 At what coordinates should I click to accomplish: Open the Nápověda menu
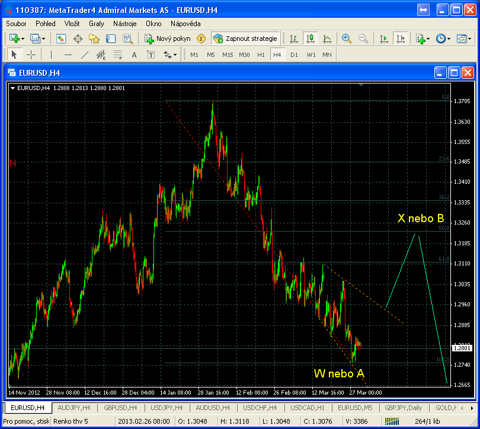point(185,24)
